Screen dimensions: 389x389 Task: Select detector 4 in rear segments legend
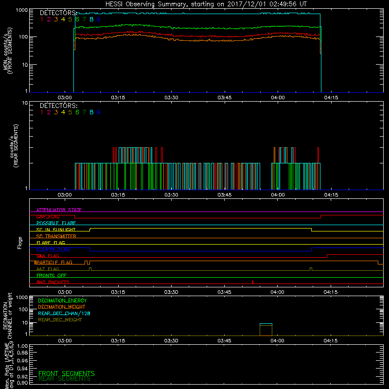point(63,112)
